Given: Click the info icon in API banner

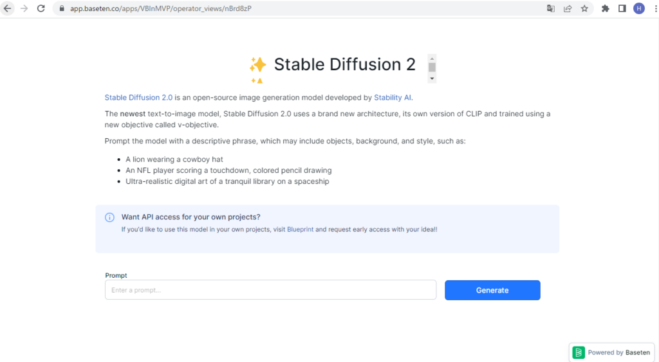Looking at the screenshot, I should coord(109,217).
